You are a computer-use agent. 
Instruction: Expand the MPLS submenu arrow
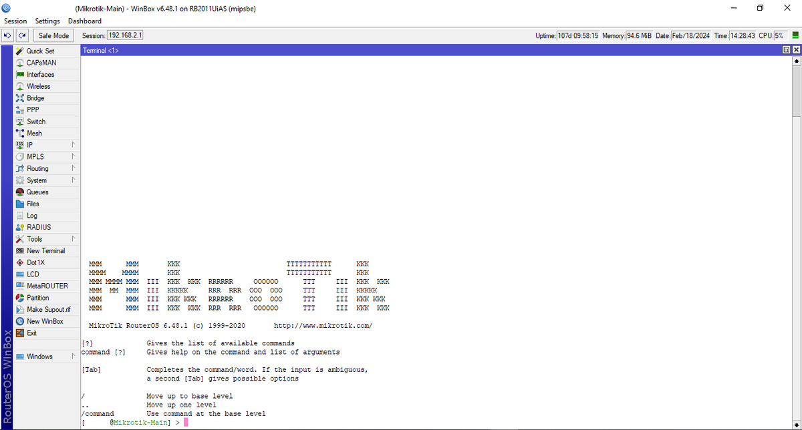click(x=73, y=157)
